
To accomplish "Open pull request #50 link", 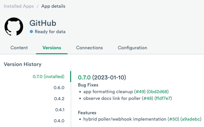I will click(173, 119).
